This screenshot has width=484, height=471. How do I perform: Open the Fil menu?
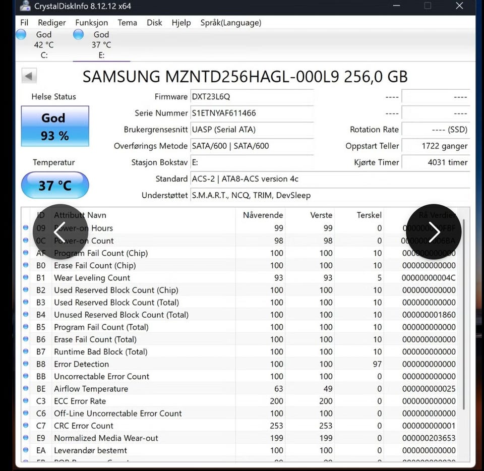tap(24, 23)
